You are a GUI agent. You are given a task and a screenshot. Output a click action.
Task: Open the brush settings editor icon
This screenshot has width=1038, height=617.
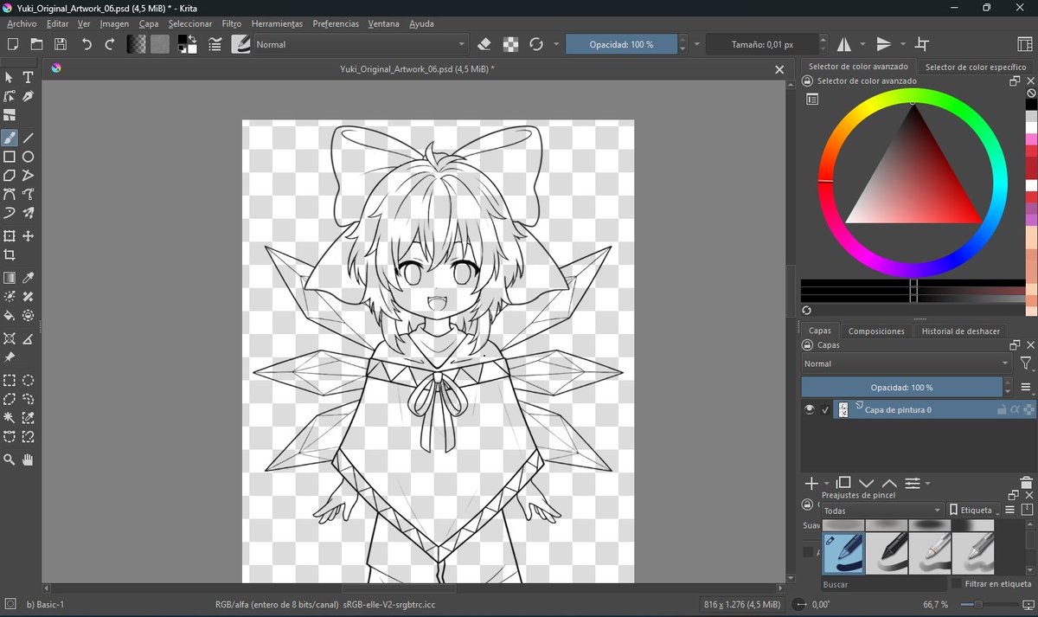click(x=215, y=44)
